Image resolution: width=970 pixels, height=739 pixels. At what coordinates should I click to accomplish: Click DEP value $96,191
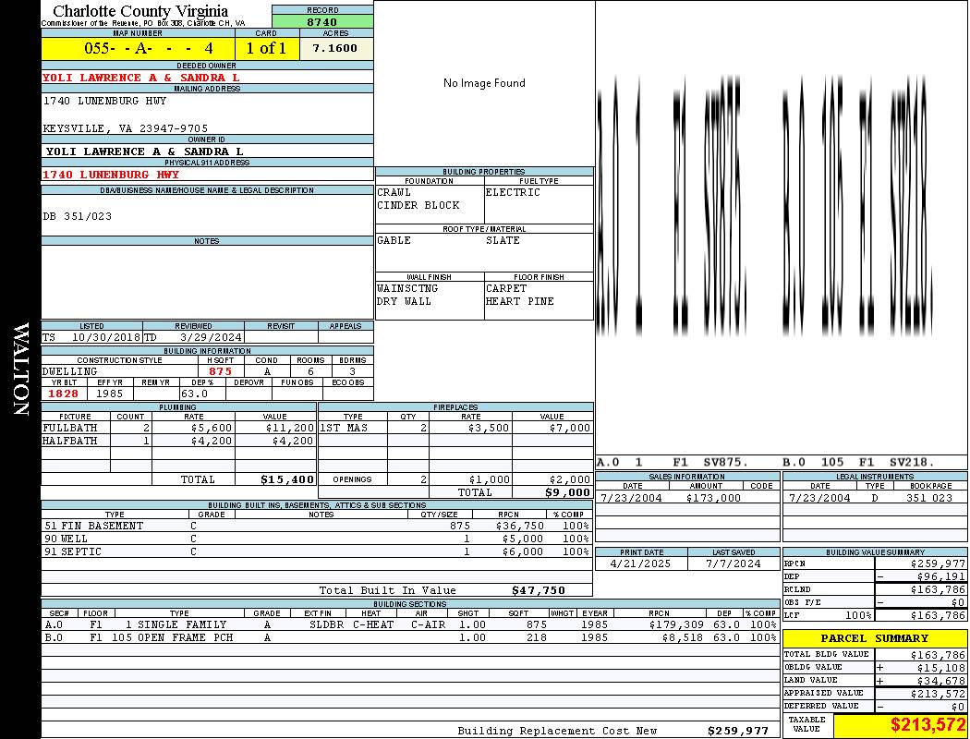coord(941,576)
